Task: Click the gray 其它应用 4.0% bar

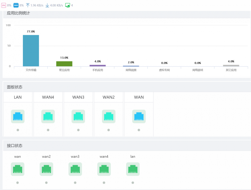Action: click(231, 66)
